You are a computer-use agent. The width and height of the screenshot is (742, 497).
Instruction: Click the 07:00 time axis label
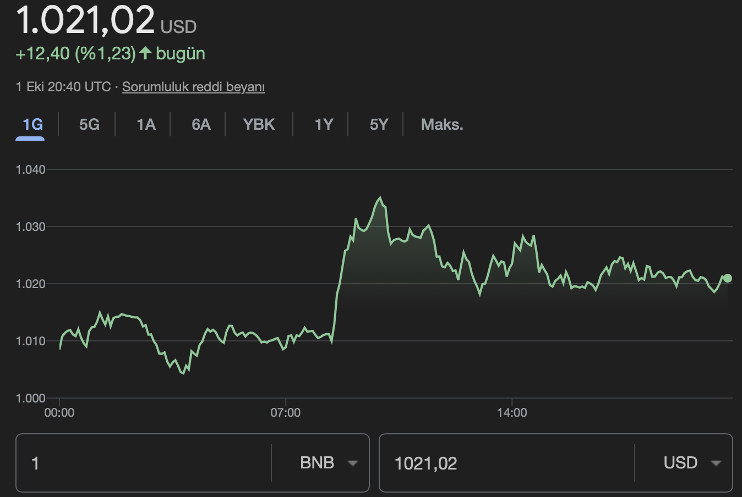point(286,412)
